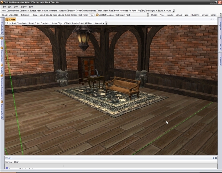Open the Convert dropdown

click(x=99, y=23)
